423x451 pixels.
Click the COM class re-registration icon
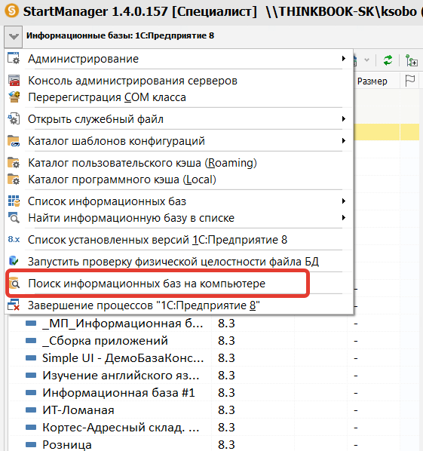14,97
